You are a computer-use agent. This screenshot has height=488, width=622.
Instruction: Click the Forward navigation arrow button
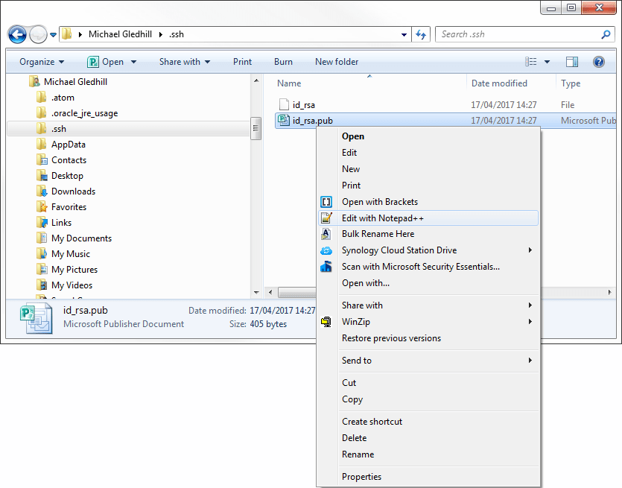pyautogui.click(x=38, y=34)
